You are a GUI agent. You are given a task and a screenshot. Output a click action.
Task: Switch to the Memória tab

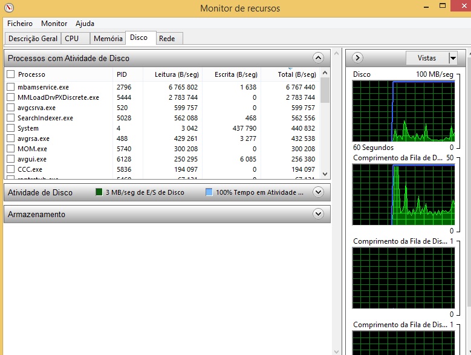tap(108, 38)
